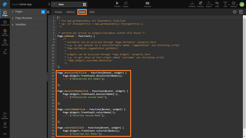Click the Preview play icon

[x=117, y=3]
